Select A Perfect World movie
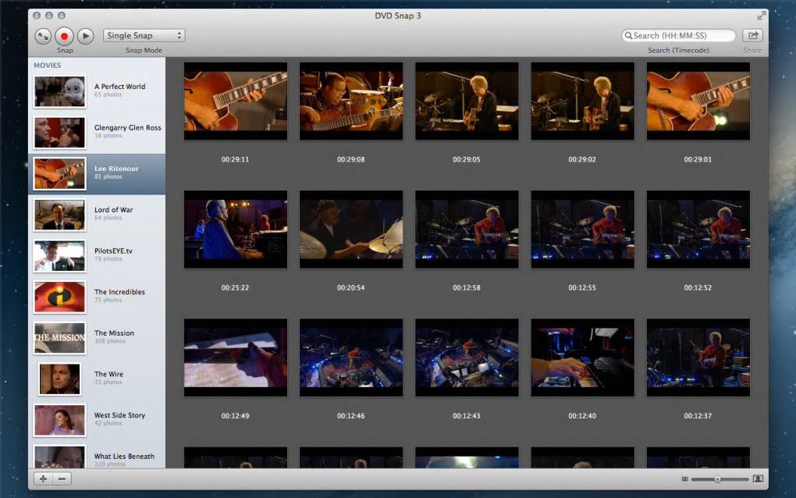The height and width of the screenshot is (498, 796). (x=97, y=92)
